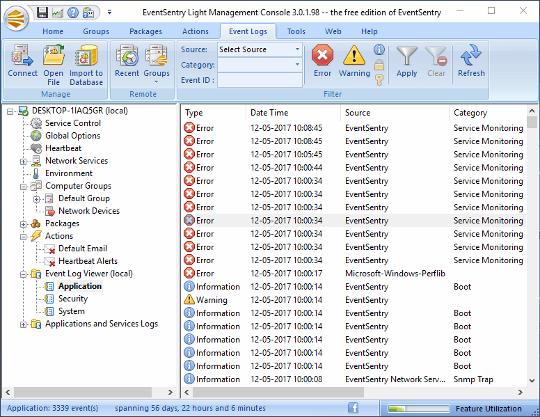Expand the Packages tree node

tap(23, 224)
